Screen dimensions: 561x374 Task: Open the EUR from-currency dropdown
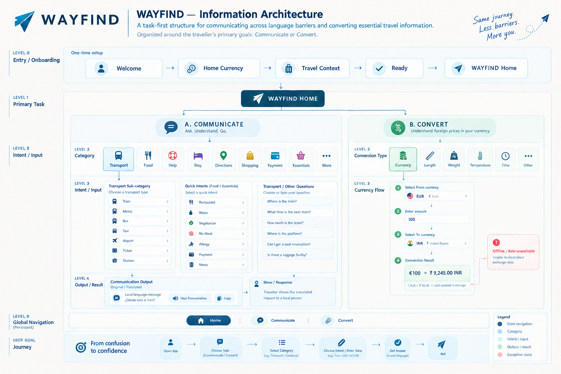pyautogui.click(x=437, y=196)
